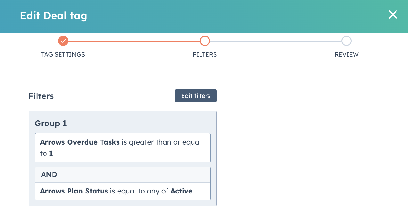Select the Filters step circle
The image size is (408, 219).
[x=205, y=41]
